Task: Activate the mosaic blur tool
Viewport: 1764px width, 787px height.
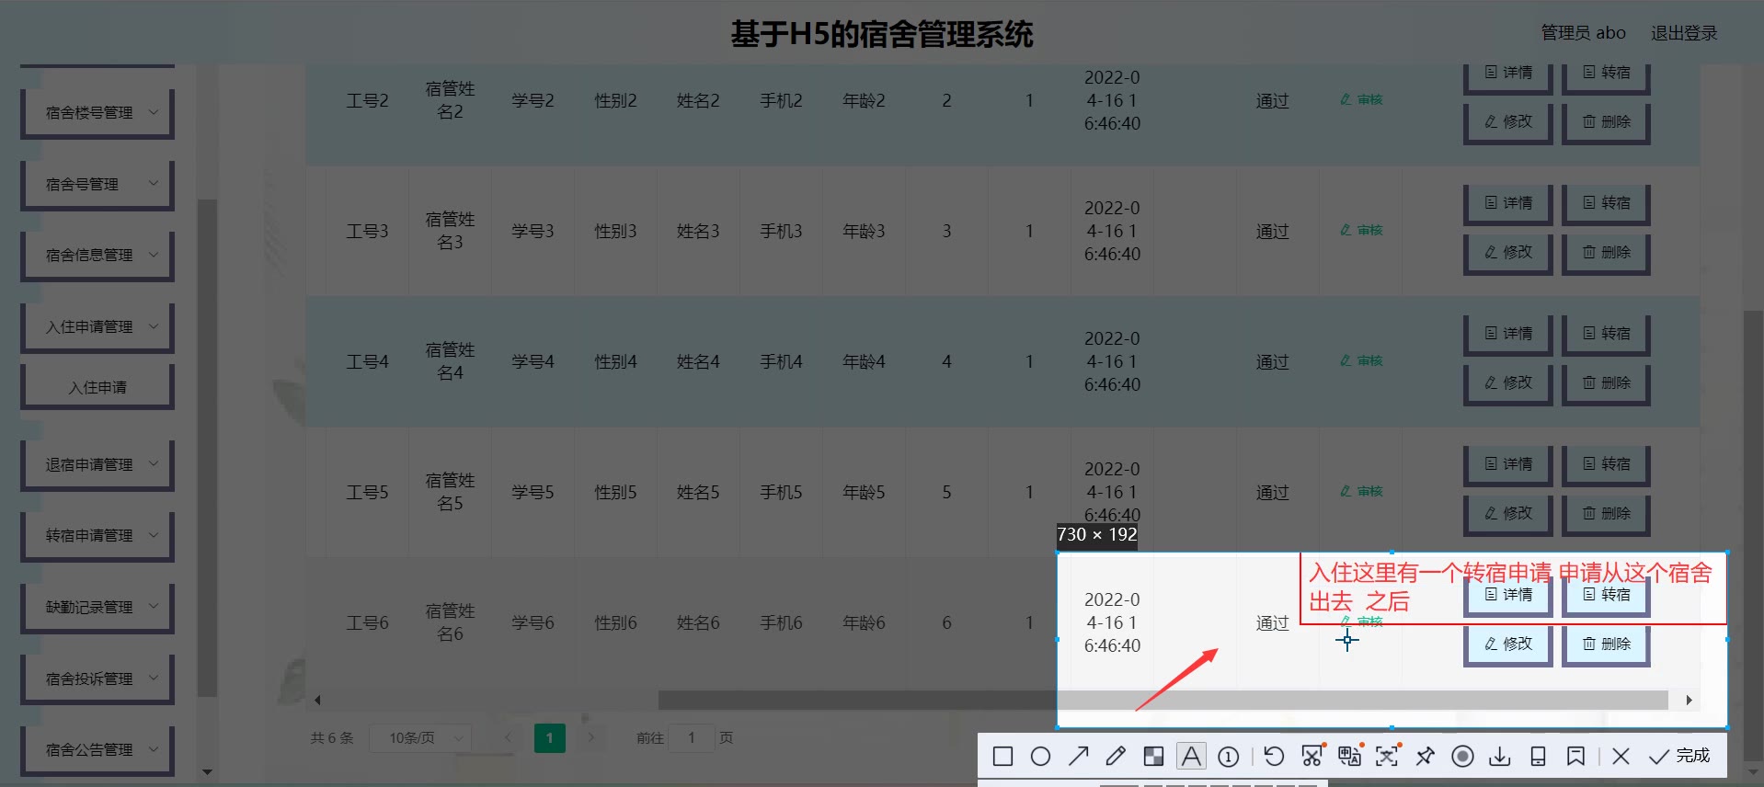Action: [1153, 757]
